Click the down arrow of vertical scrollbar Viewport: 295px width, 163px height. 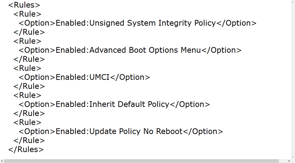click(x=293, y=157)
